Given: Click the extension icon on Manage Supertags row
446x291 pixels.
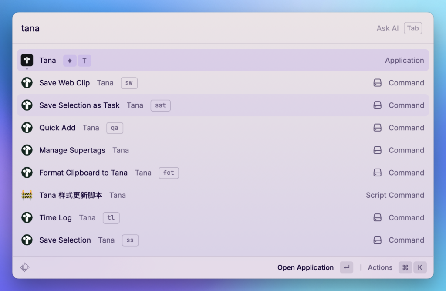Looking at the screenshot, I should coord(378,150).
